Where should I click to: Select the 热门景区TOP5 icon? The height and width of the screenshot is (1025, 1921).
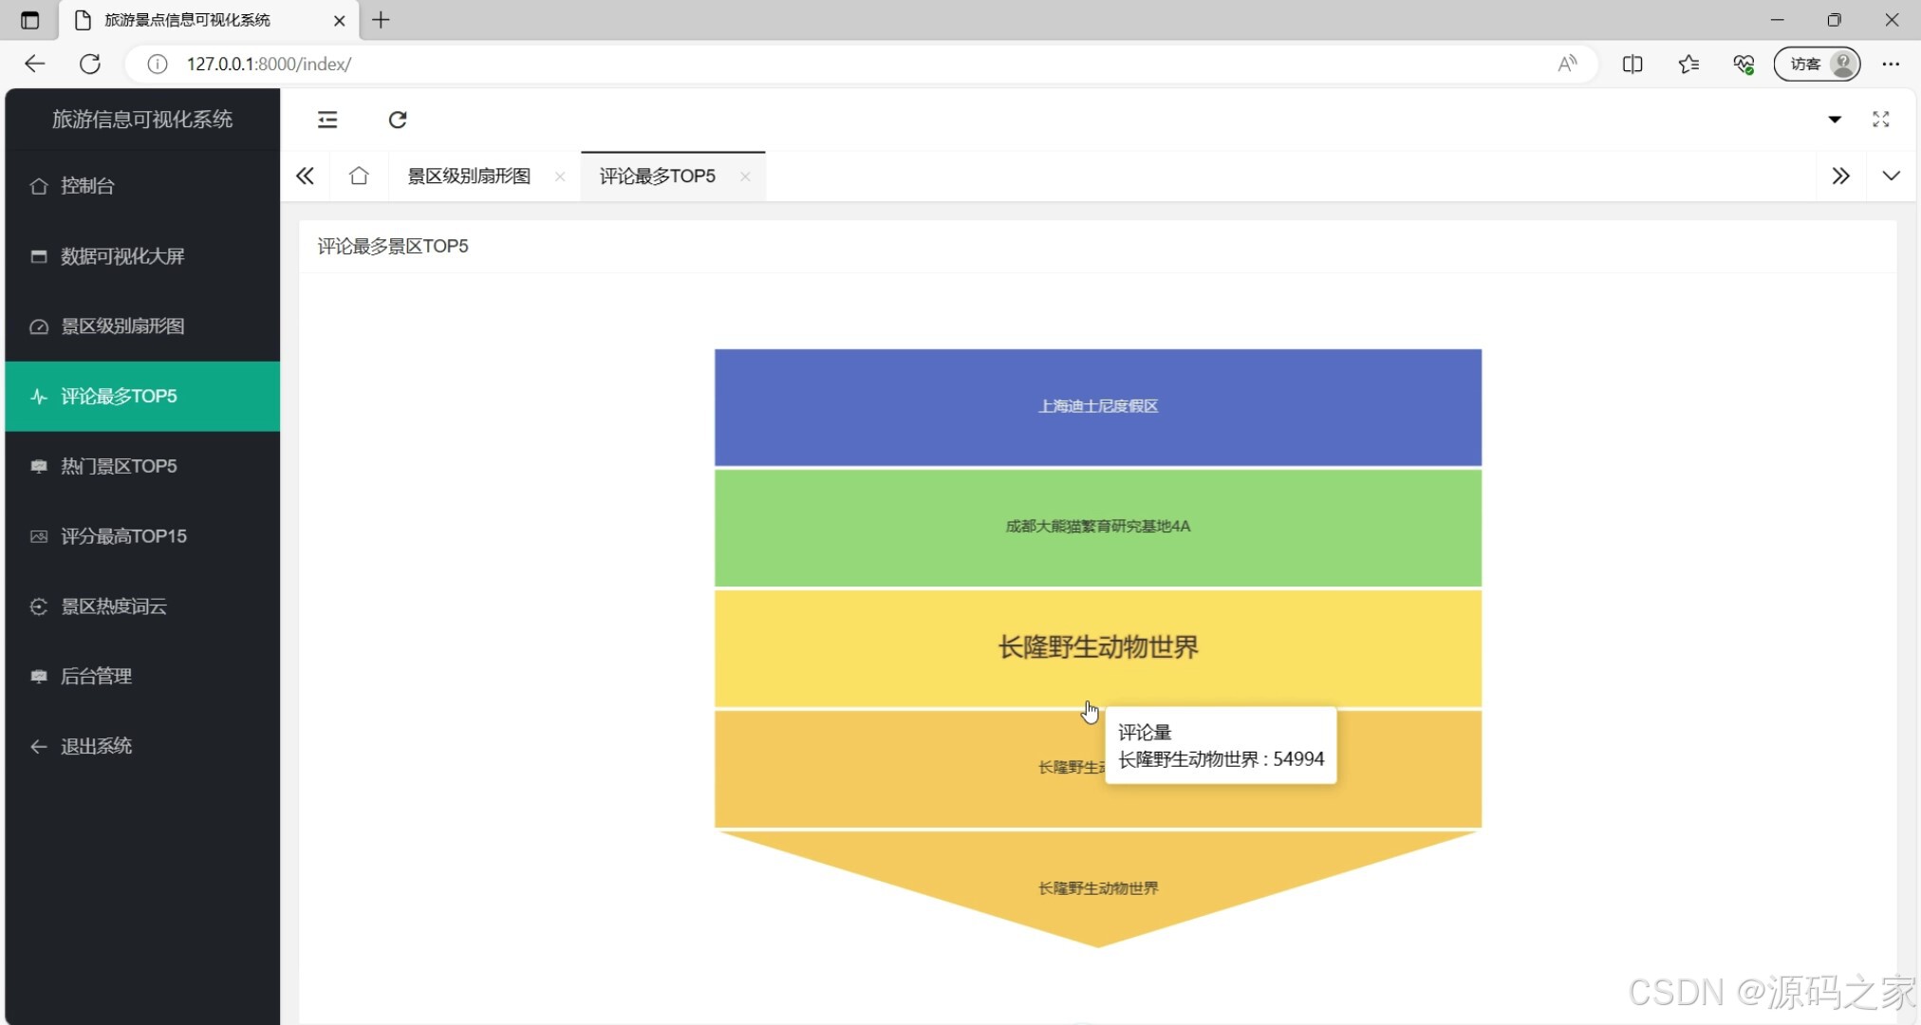point(39,466)
